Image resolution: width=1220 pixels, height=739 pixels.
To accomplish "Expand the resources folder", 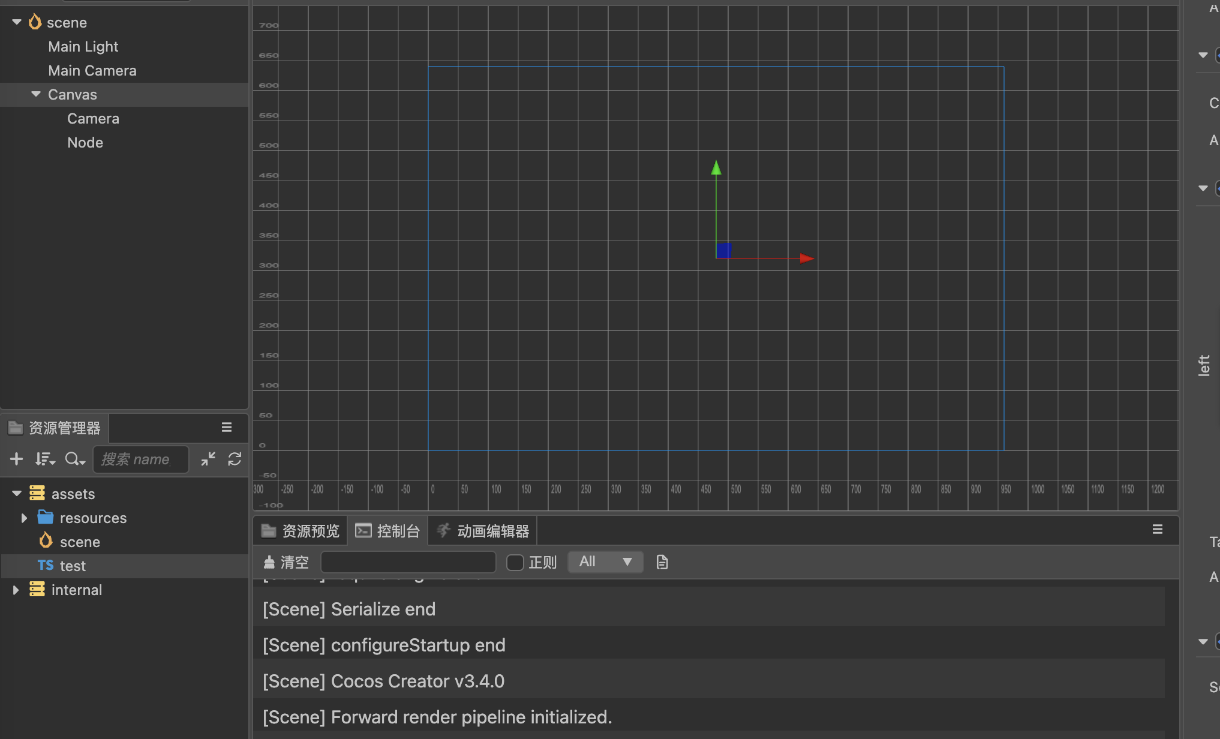I will coord(24,518).
